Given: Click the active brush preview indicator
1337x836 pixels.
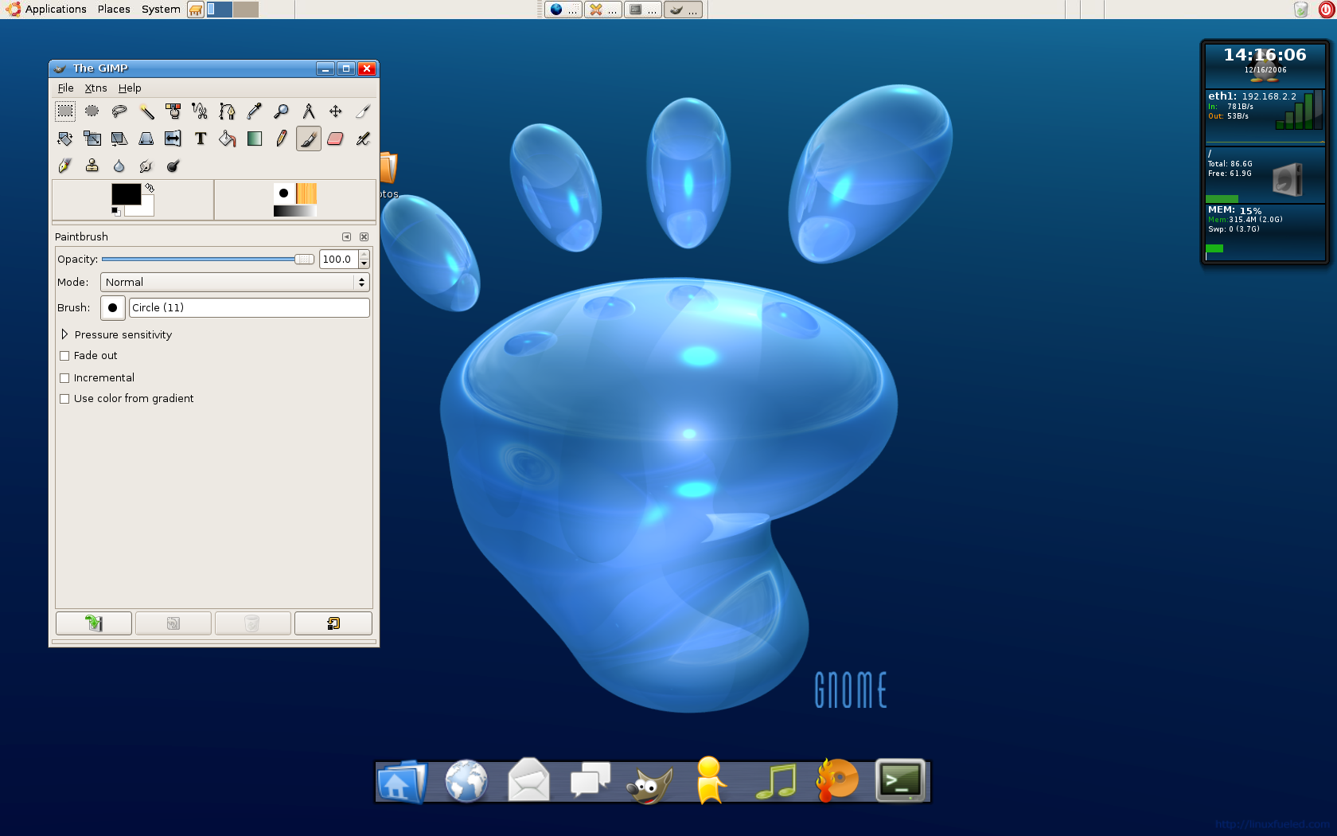Looking at the screenshot, I should (x=283, y=193).
